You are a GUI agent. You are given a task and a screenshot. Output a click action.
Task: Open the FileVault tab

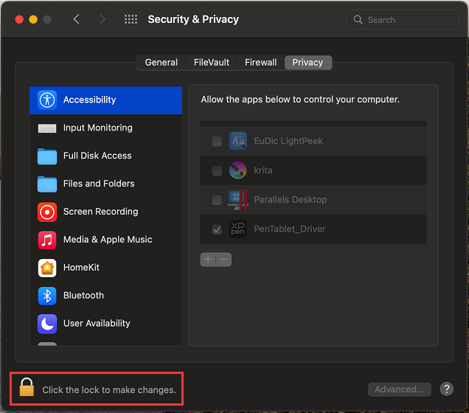pos(212,63)
